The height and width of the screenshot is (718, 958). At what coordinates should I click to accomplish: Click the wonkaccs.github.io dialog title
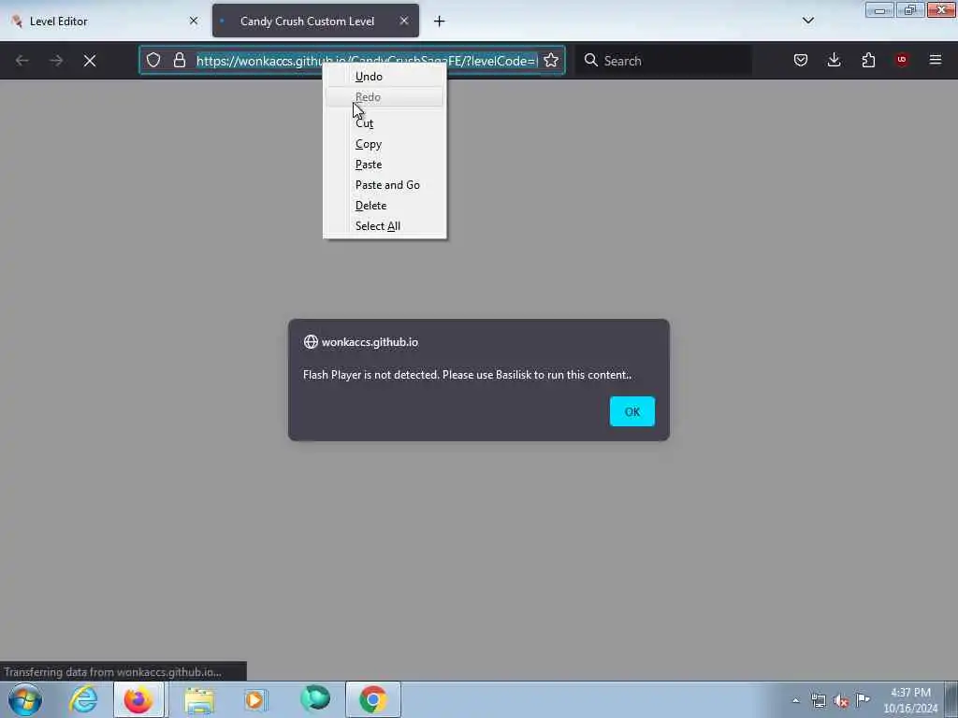coord(370,342)
